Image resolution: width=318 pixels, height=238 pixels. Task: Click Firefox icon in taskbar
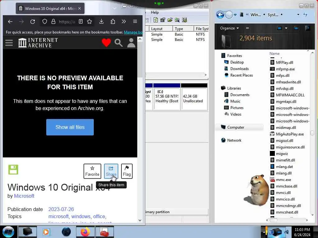coord(85,232)
